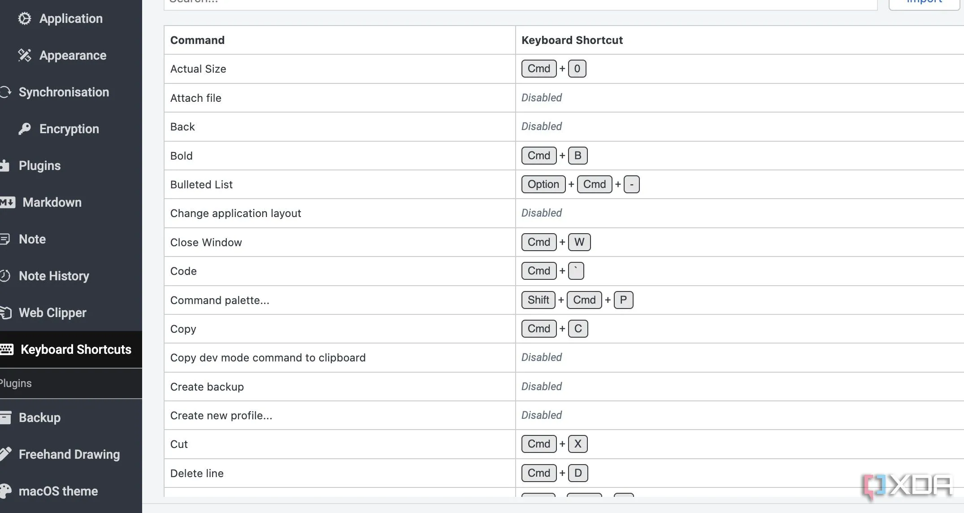The image size is (964, 513).
Task: Open the Appearance settings section
Action: coord(71,55)
